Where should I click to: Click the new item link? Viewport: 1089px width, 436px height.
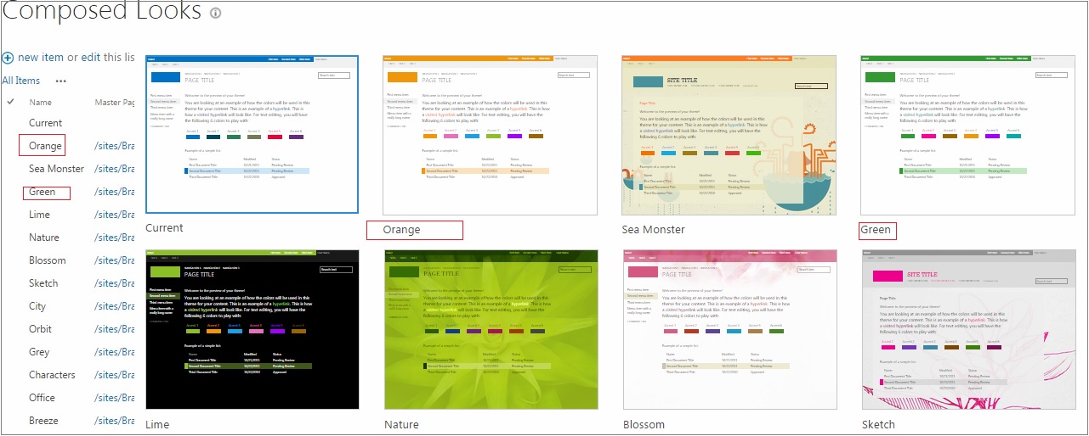point(41,57)
